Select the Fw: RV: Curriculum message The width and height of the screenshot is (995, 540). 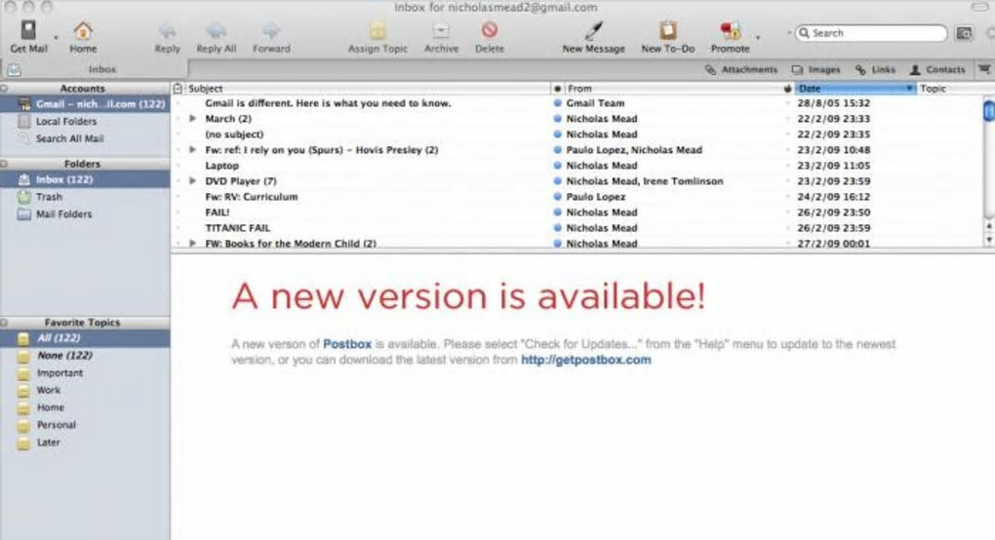[252, 197]
